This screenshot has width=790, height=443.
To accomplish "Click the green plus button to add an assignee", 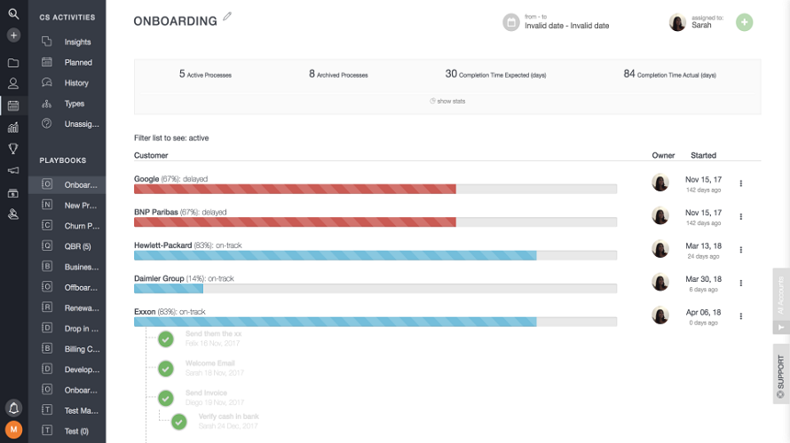I will (744, 22).
